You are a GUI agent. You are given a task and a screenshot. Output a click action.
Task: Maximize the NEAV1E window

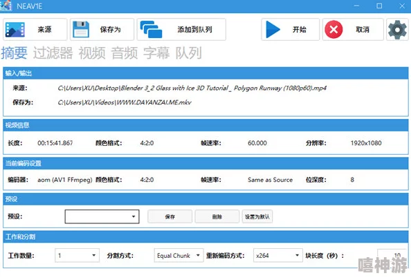coord(379,6)
